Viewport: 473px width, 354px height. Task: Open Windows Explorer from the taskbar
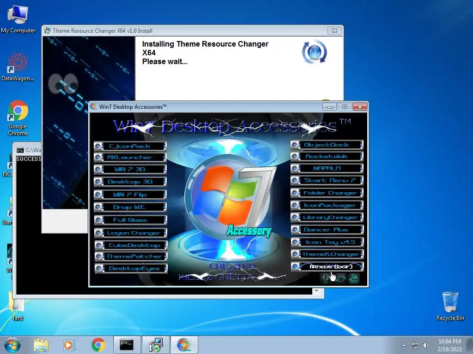click(41, 345)
